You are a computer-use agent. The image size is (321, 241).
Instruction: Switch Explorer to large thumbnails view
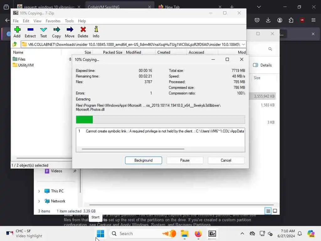[275, 211]
